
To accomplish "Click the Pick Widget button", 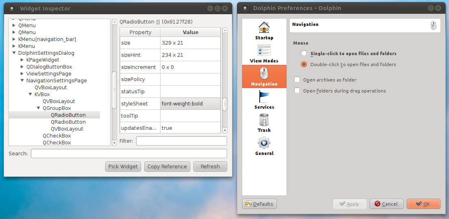I will [123, 166].
